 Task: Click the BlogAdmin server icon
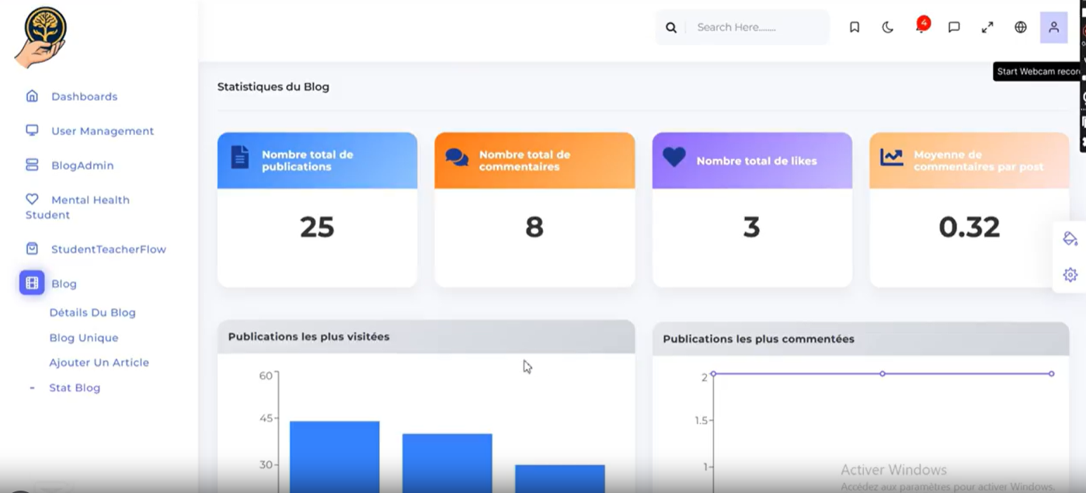pos(32,165)
